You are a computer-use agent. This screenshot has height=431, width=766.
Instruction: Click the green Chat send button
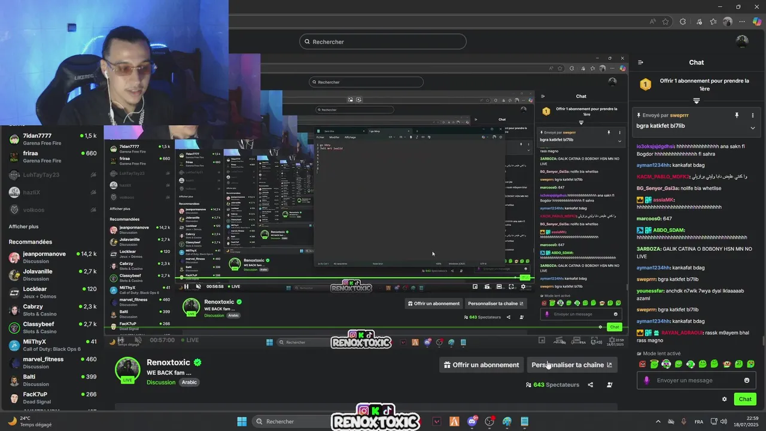(745, 399)
